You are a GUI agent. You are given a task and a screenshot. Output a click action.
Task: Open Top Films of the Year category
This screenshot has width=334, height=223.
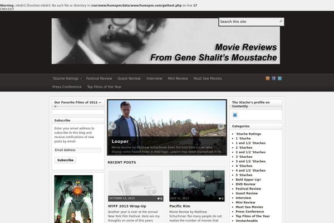pyautogui.click(x=253, y=216)
